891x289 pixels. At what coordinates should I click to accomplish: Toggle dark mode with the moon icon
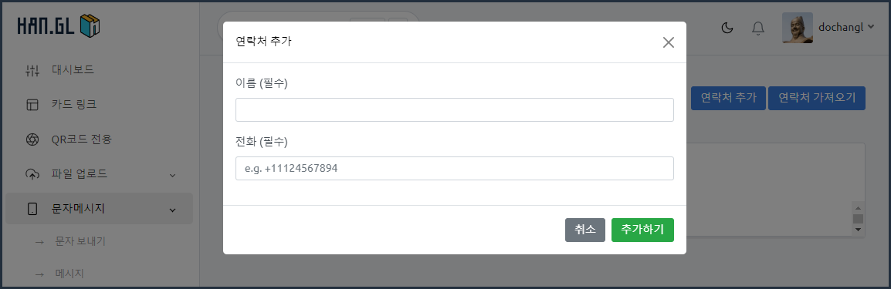(x=727, y=28)
